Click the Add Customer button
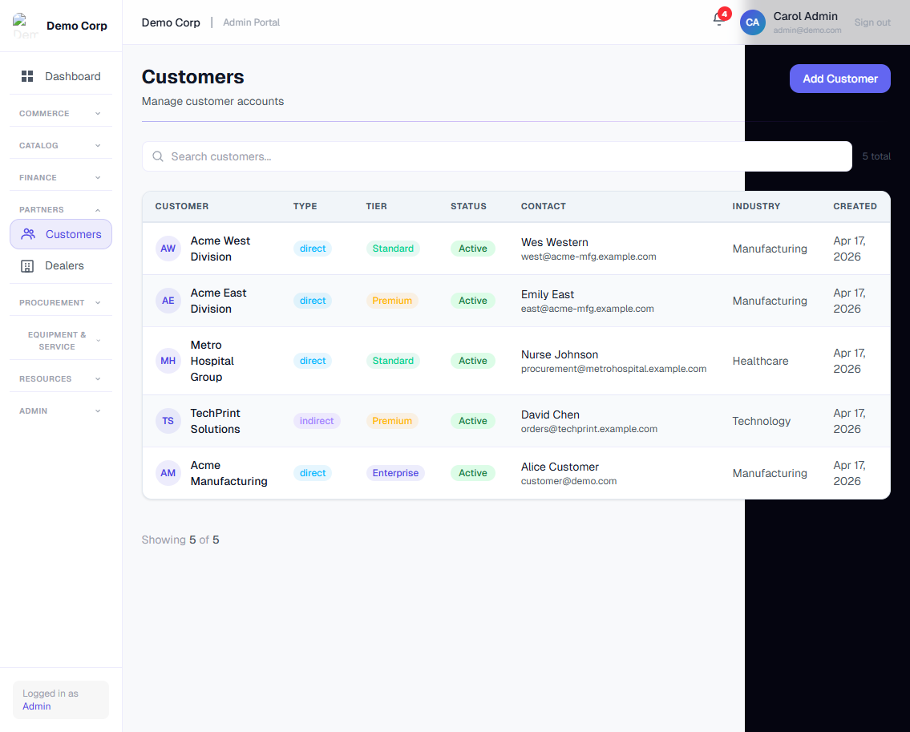The image size is (910, 732). tap(839, 79)
